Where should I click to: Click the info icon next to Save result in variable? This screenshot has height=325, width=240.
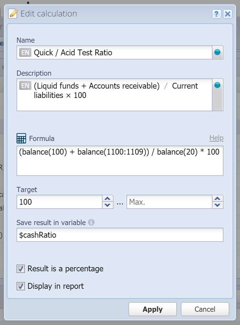(x=91, y=222)
